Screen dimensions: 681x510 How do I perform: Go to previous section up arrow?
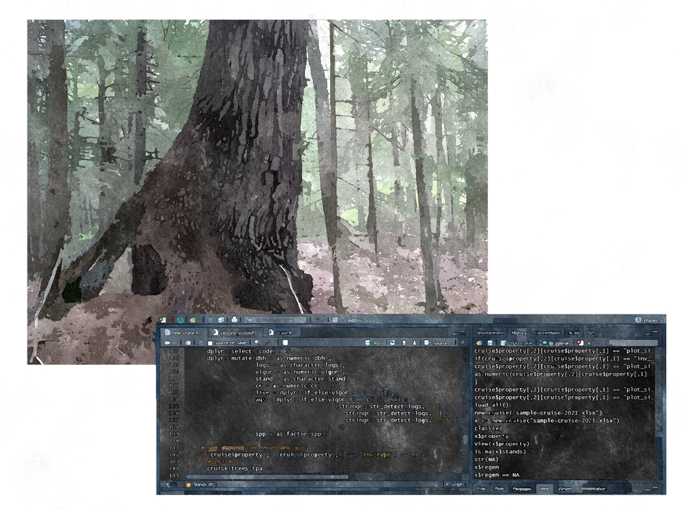coord(404,343)
